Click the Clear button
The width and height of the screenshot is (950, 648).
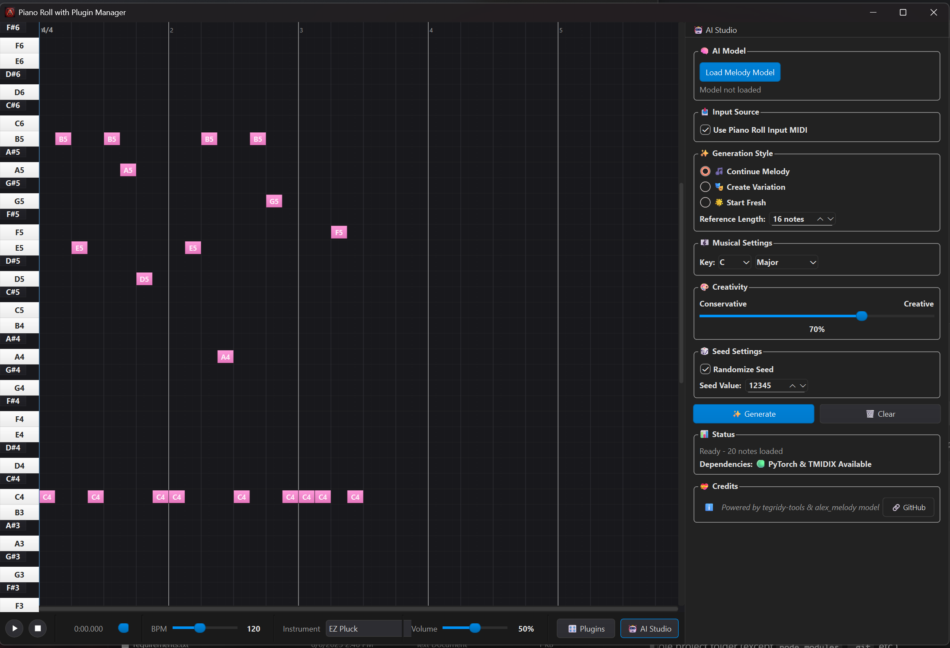coord(880,414)
